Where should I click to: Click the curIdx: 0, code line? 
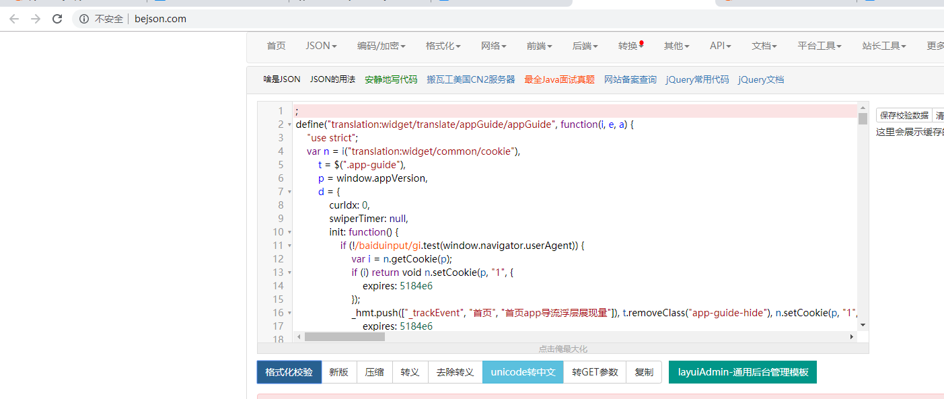pos(350,205)
